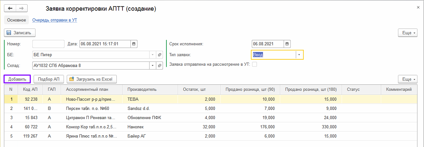Click the back navigation arrow

[x=10, y=8]
